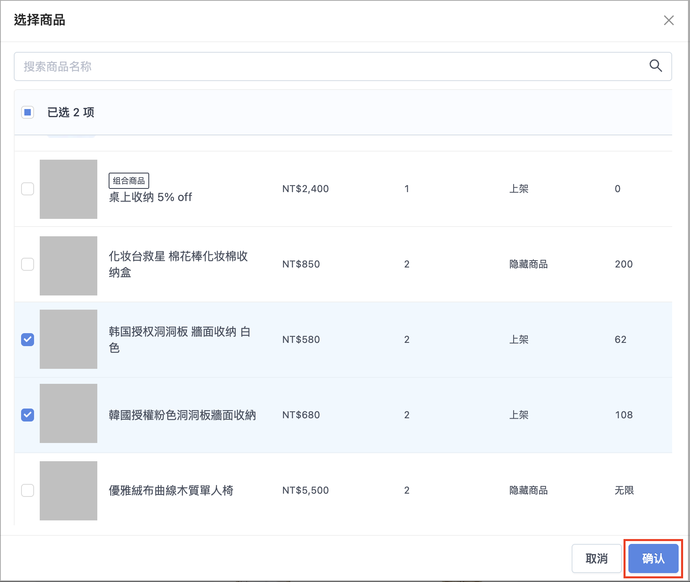Check the 化妆台救星 棉花棒化妆棉收纳盒 checkbox
This screenshot has width=690, height=582.
click(28, 264)
